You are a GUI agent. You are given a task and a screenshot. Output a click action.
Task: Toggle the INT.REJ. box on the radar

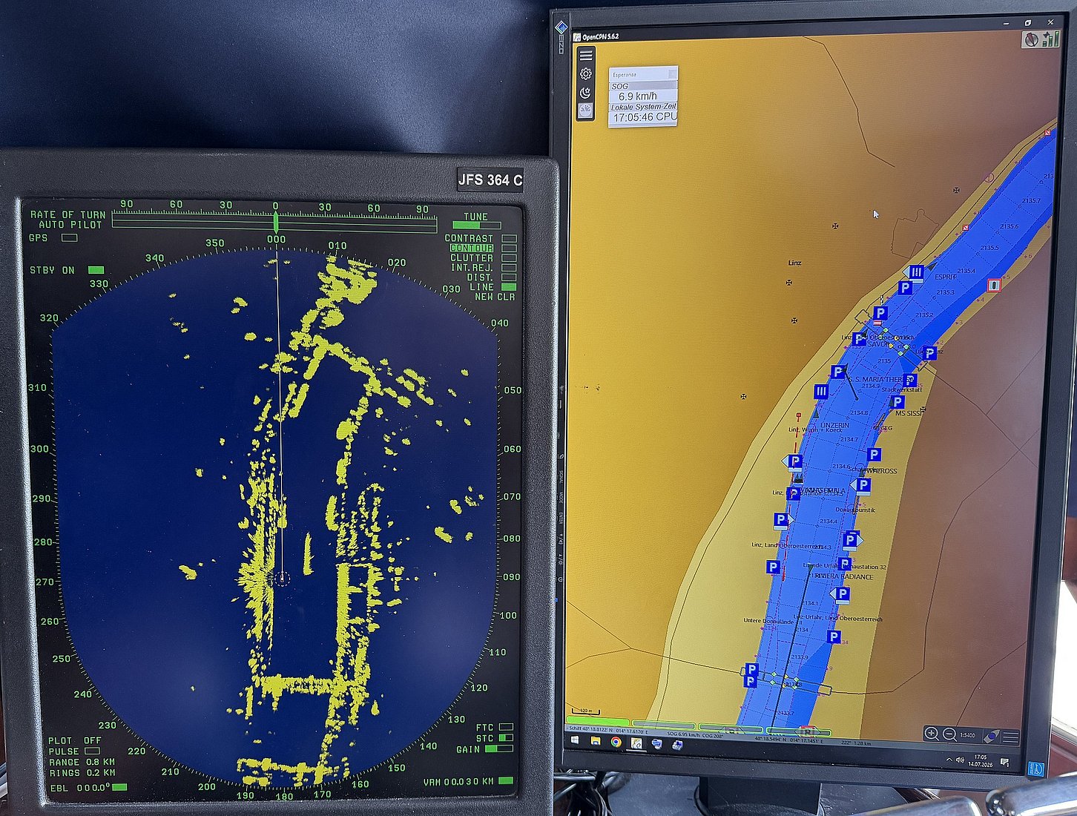(x=509, y=268)
